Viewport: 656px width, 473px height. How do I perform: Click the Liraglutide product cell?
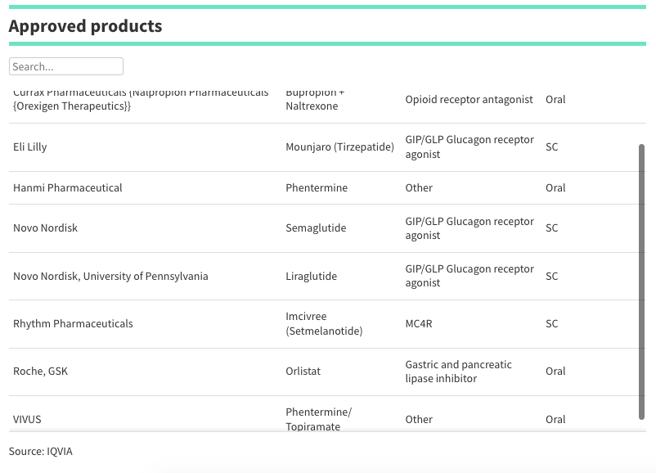[x=311, y=277]
